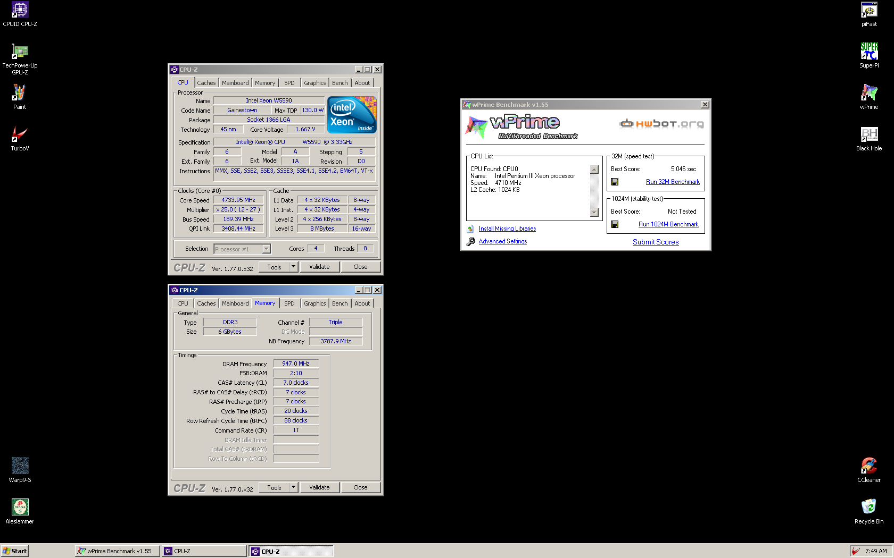The image size is (894, 558).
Task: Click the Submit Scores link
Action: pos(656,242)
